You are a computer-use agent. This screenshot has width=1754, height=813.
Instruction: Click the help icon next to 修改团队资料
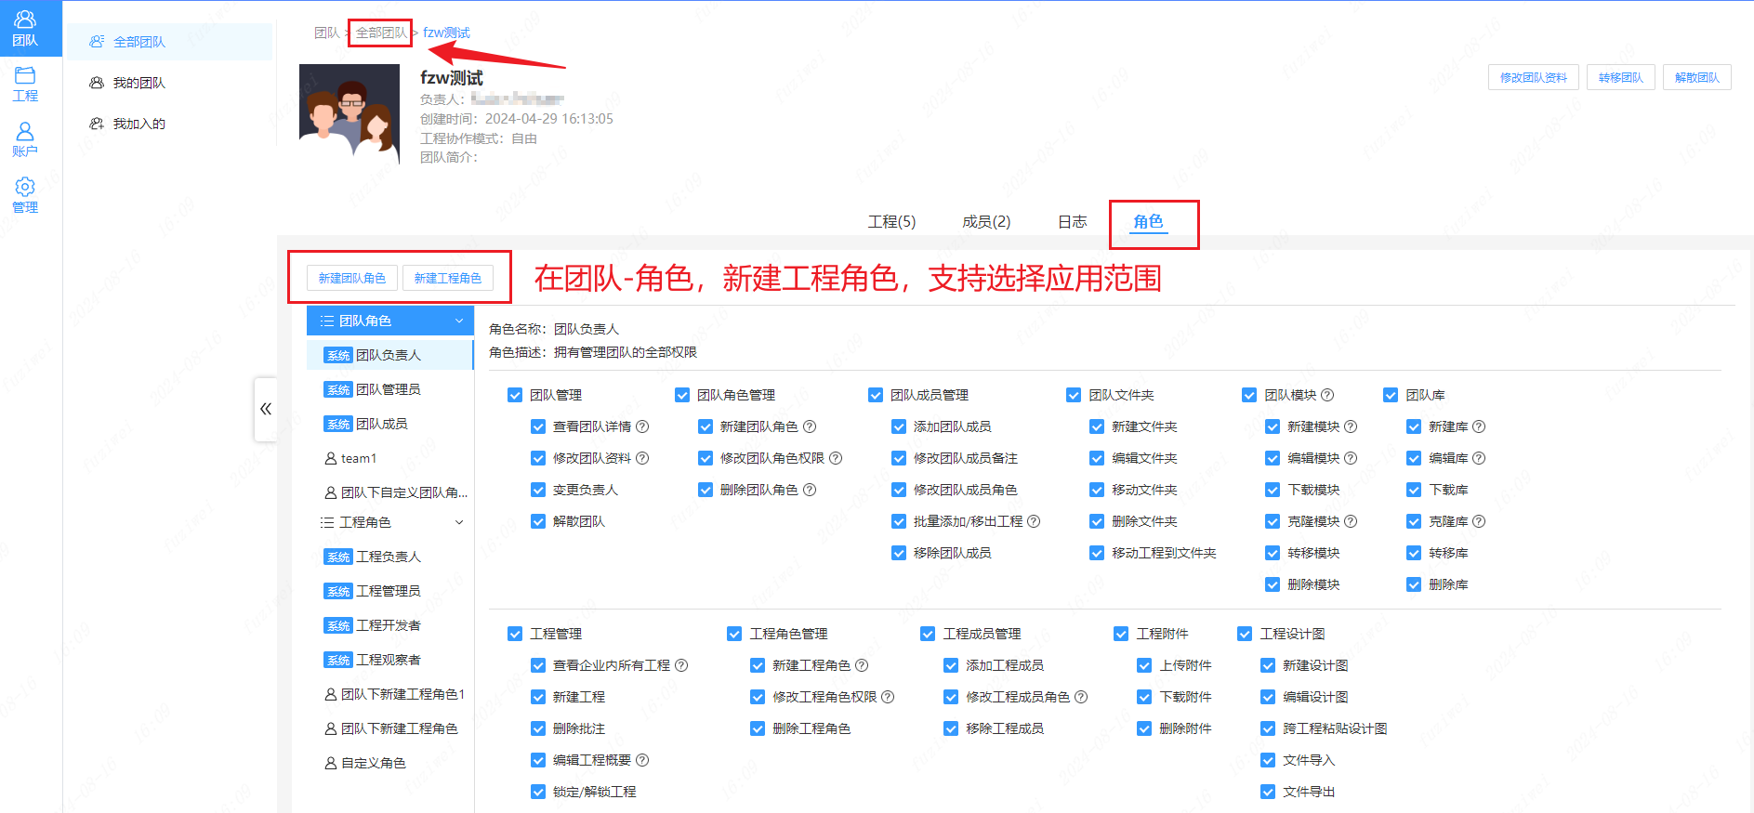(642, 458)
